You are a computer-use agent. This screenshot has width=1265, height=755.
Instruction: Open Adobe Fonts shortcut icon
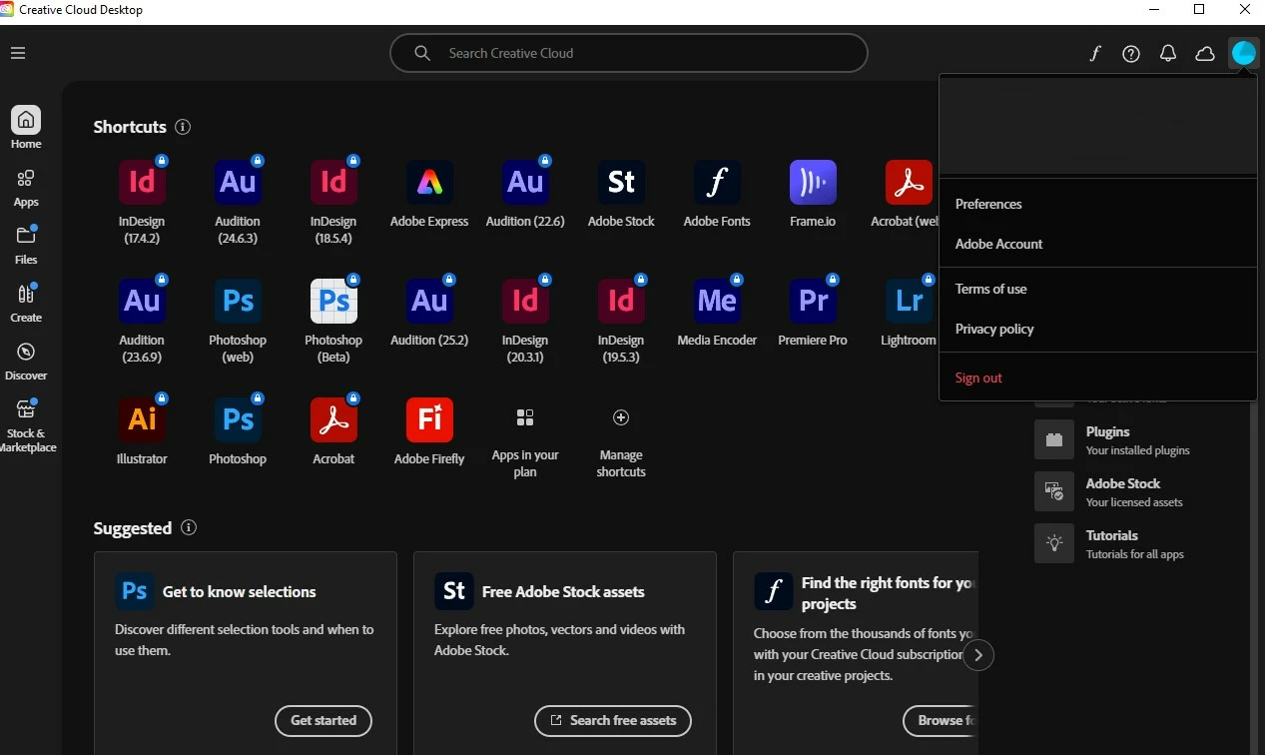click(717, 182)
